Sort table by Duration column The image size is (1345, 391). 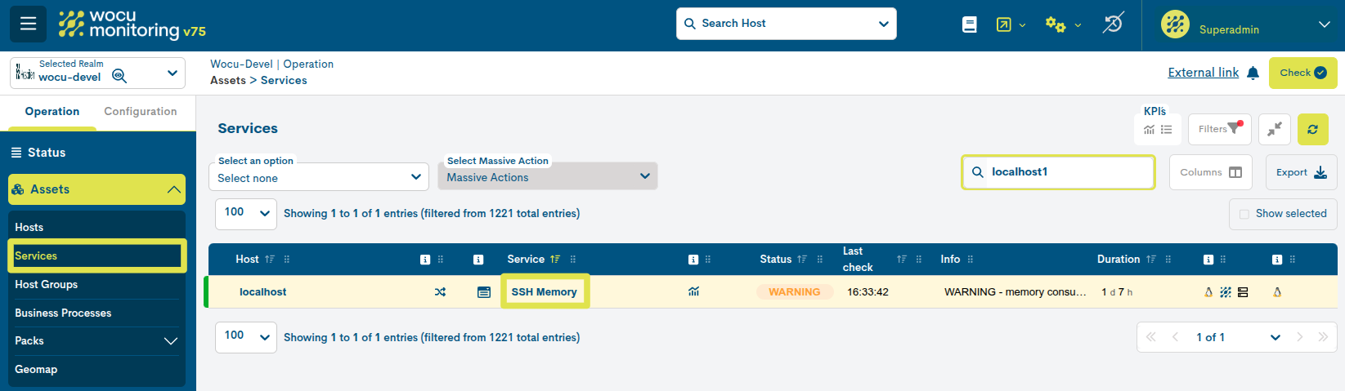point(1151,260)
